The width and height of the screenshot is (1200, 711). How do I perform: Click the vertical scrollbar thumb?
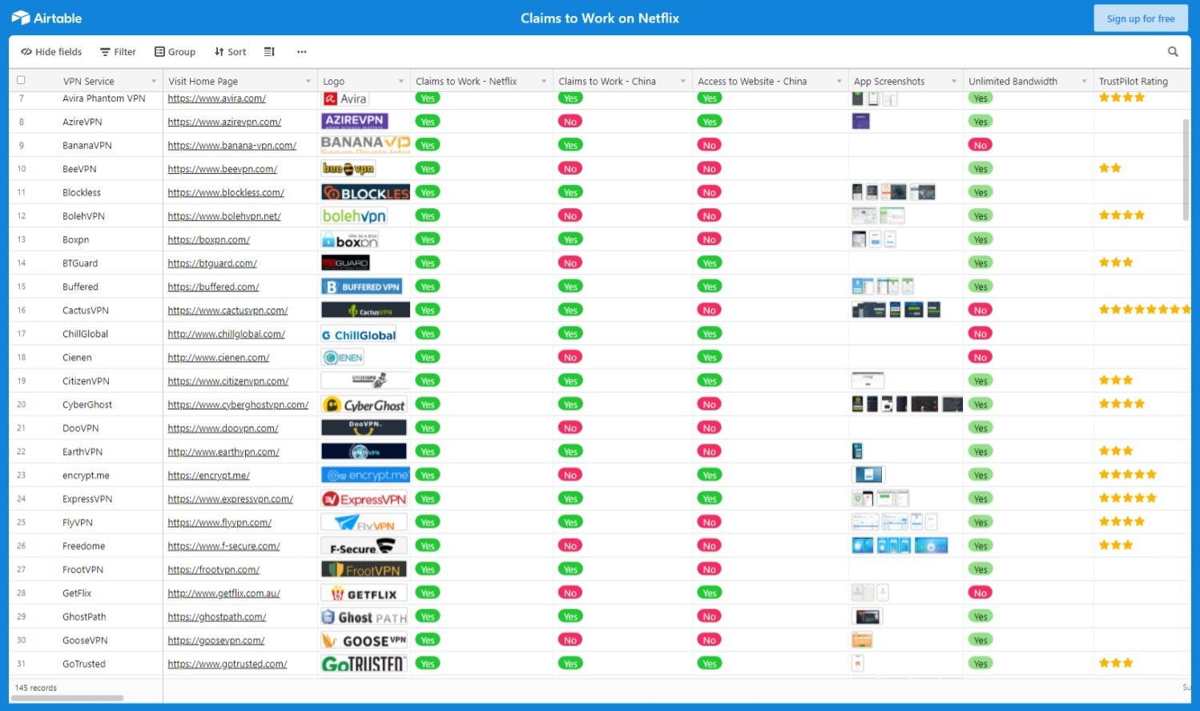pyautogui.click(x=1186, y=170)
